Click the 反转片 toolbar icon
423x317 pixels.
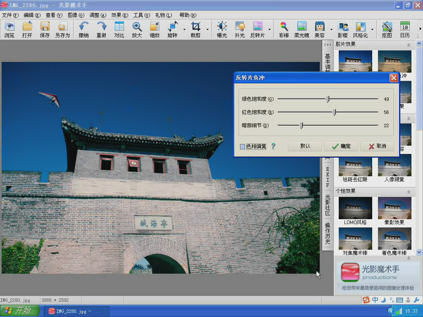[x=258, y=29]
